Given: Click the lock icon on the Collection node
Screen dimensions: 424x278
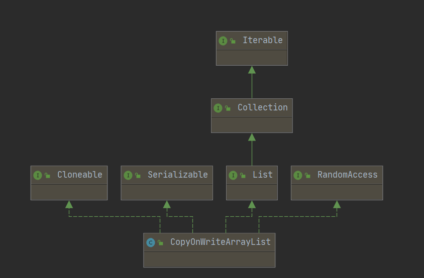Looking at the screenshot, I should tap(228, 108).
